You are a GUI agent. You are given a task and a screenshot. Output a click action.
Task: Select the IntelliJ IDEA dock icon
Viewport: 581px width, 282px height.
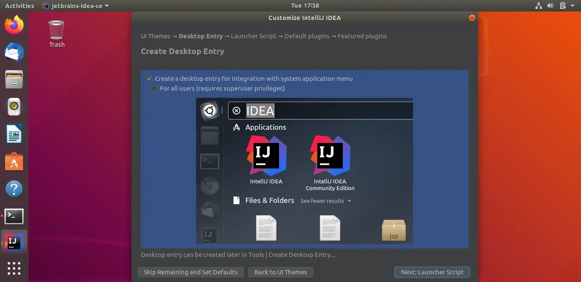point(14,242)
